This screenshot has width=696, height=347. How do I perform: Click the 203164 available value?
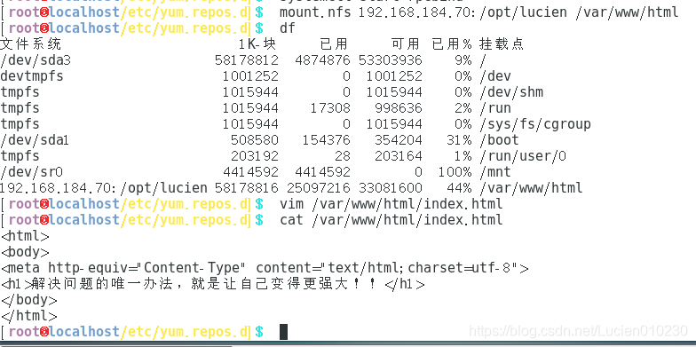click(399, 156)
